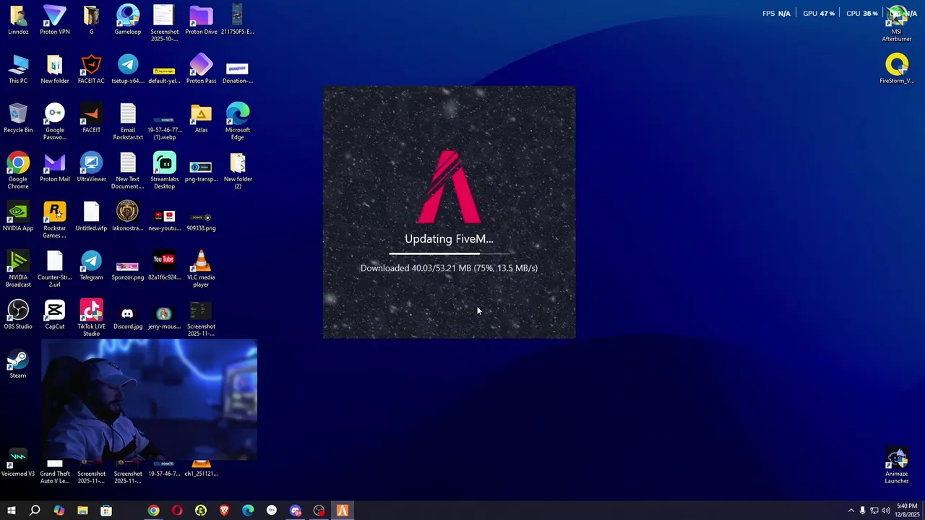Select the Proton Drive desktop icon
Screen dimensions: 925x520
201,20
